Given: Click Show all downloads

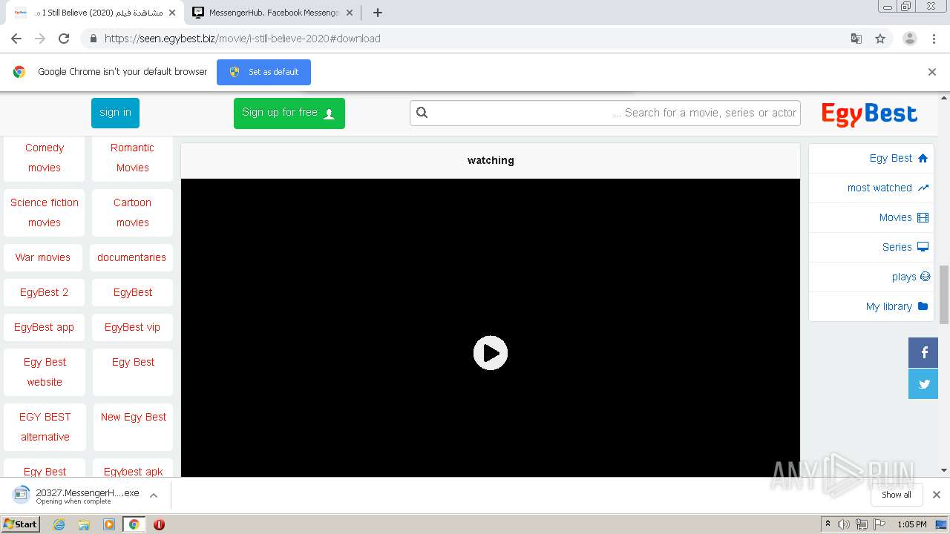Looking at the screenshot, I should tap(897, 495).
